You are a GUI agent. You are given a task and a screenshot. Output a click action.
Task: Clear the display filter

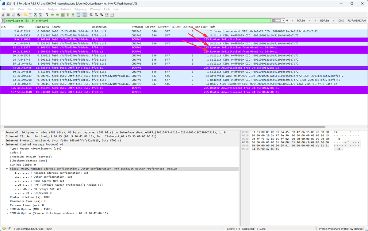tap(273, 21)
